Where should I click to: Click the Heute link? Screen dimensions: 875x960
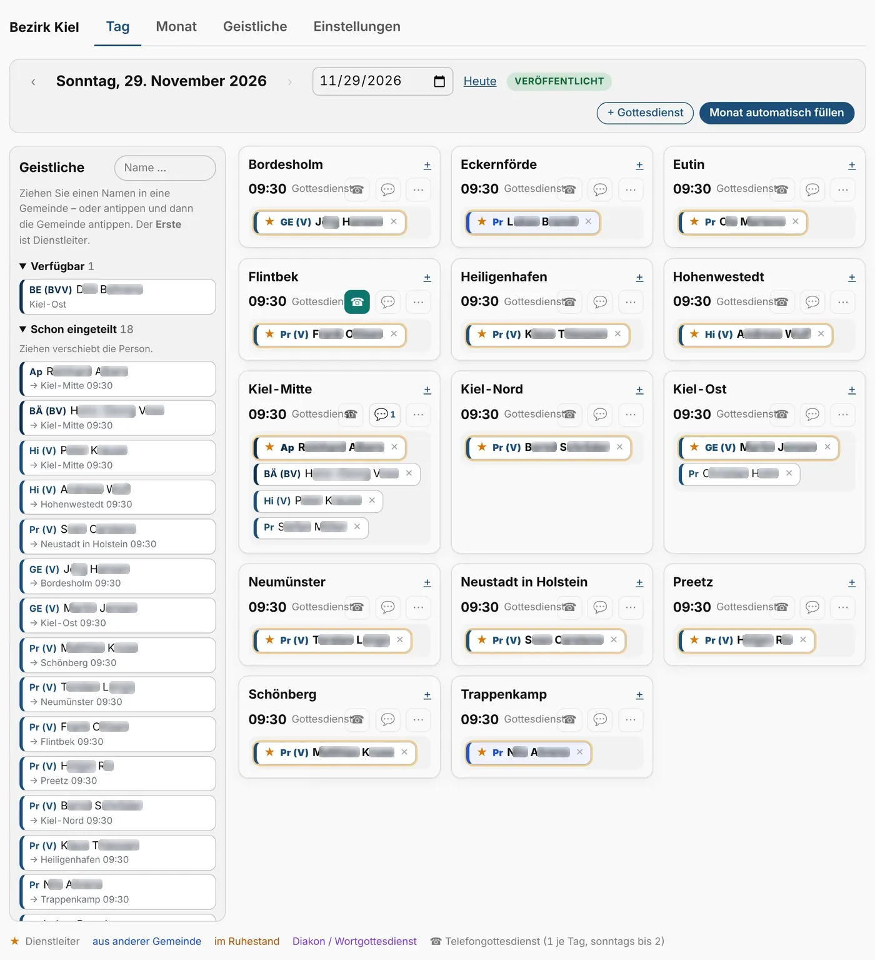point(480,81)
